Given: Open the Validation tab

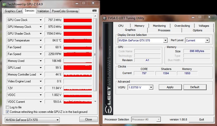Looking at the screenshot, I should 43,11.
